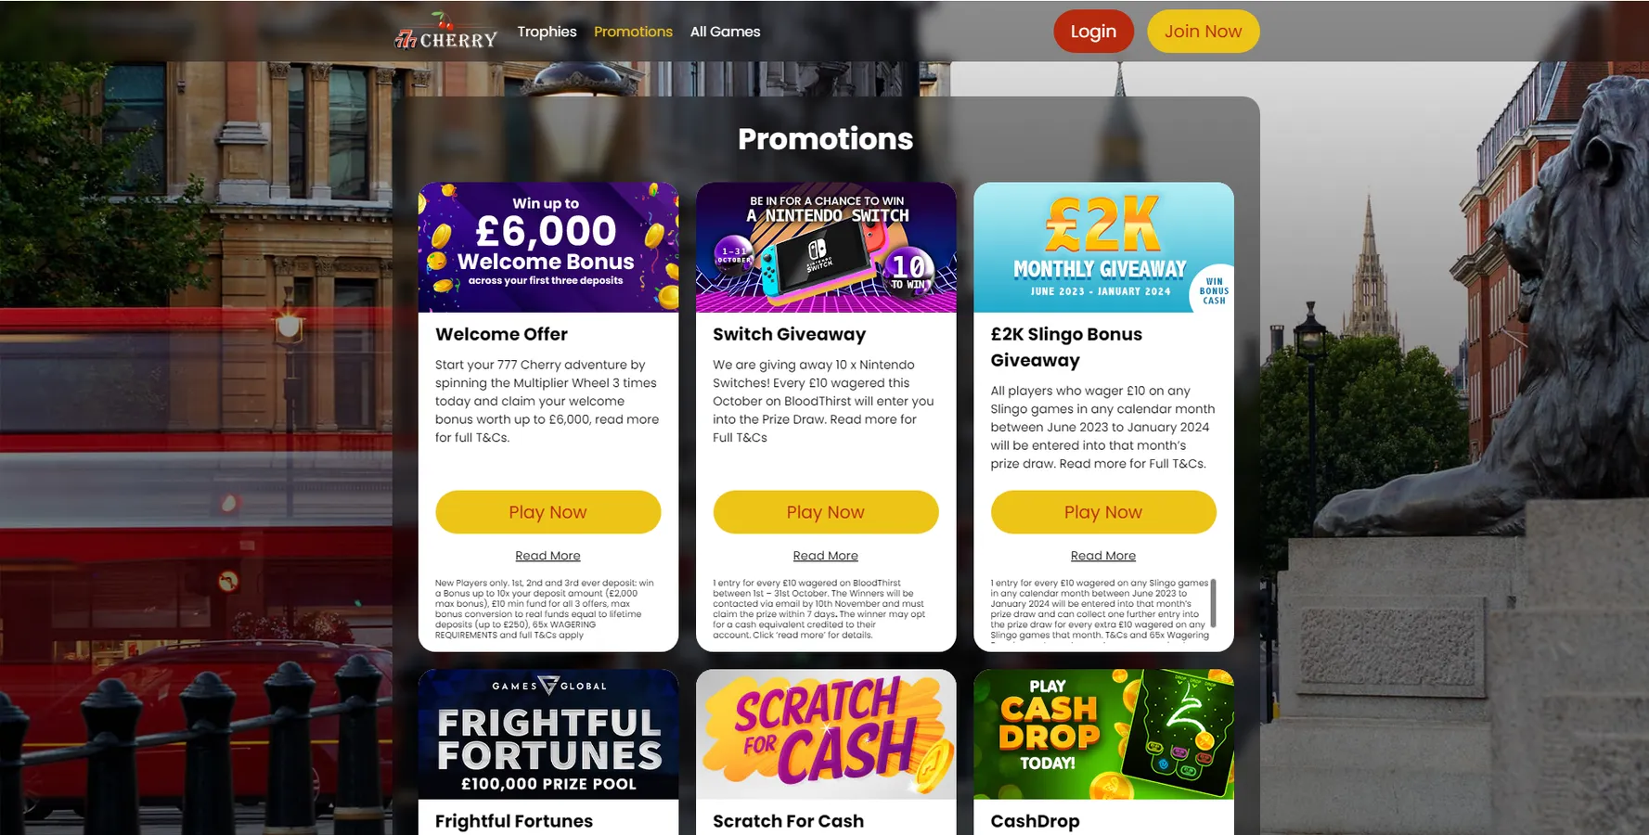
Task: Click the Slingo terms text scrollbar
Action: pyautogui.click(x=1213, y=603)
